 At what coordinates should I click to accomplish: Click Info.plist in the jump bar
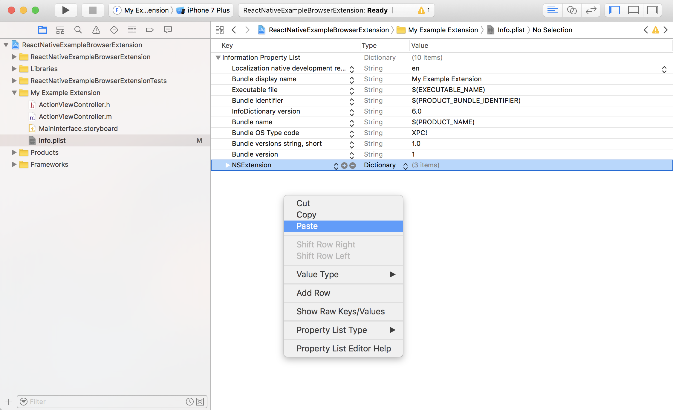(x=506, y=30)
